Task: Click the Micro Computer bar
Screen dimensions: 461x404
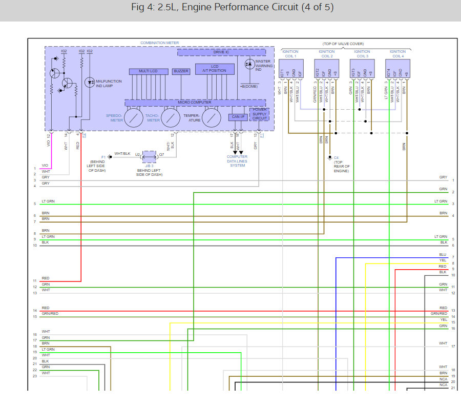Action: (x=195, y=103)
